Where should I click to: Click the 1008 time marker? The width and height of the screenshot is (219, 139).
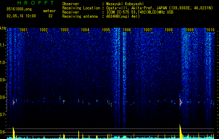(x=169, y=30)
